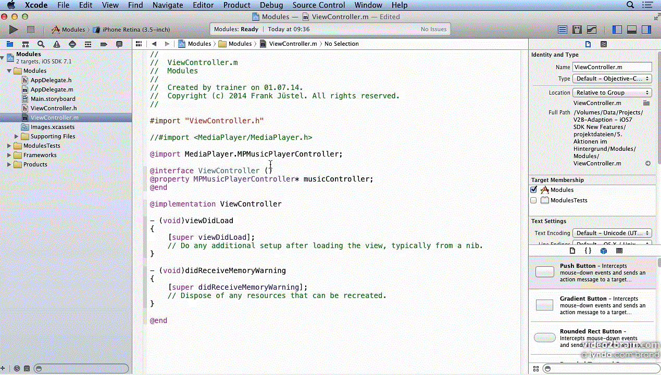Open the Navigate menu
661x375 pixels.
tap(168, 5)
